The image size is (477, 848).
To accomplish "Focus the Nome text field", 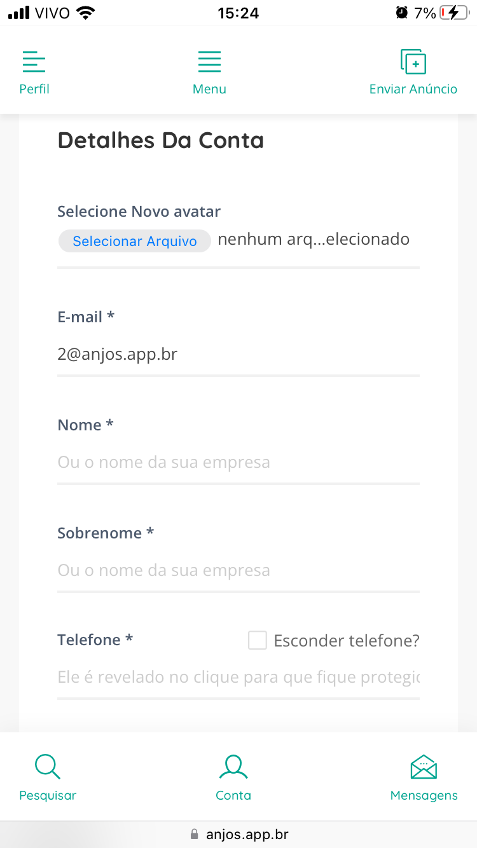I will [x=238, y=462].
